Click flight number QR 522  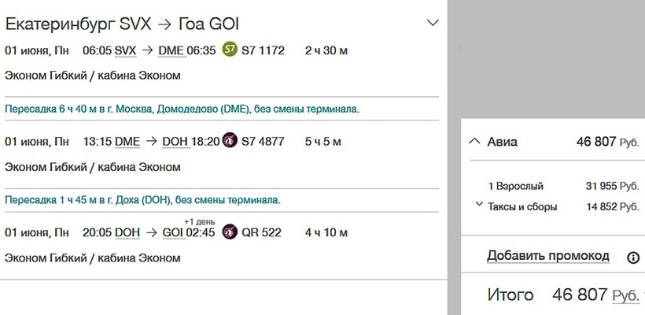click(x=261, y=232)
